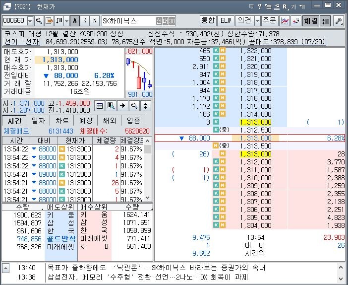Switch to the 시간 tab
Image resolution: width=348 pixels, height=285 pixels.
14,121
